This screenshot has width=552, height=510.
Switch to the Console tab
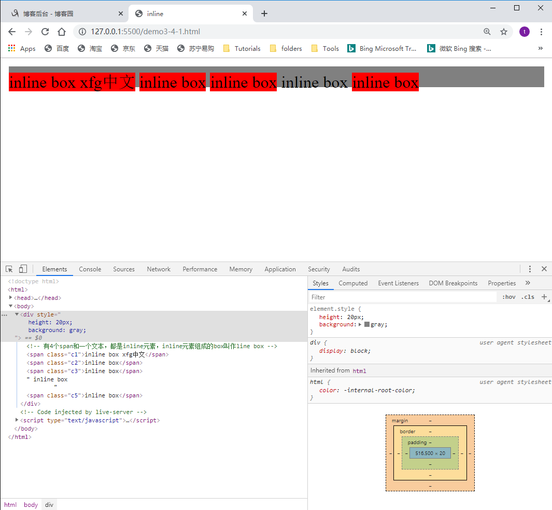90,269
